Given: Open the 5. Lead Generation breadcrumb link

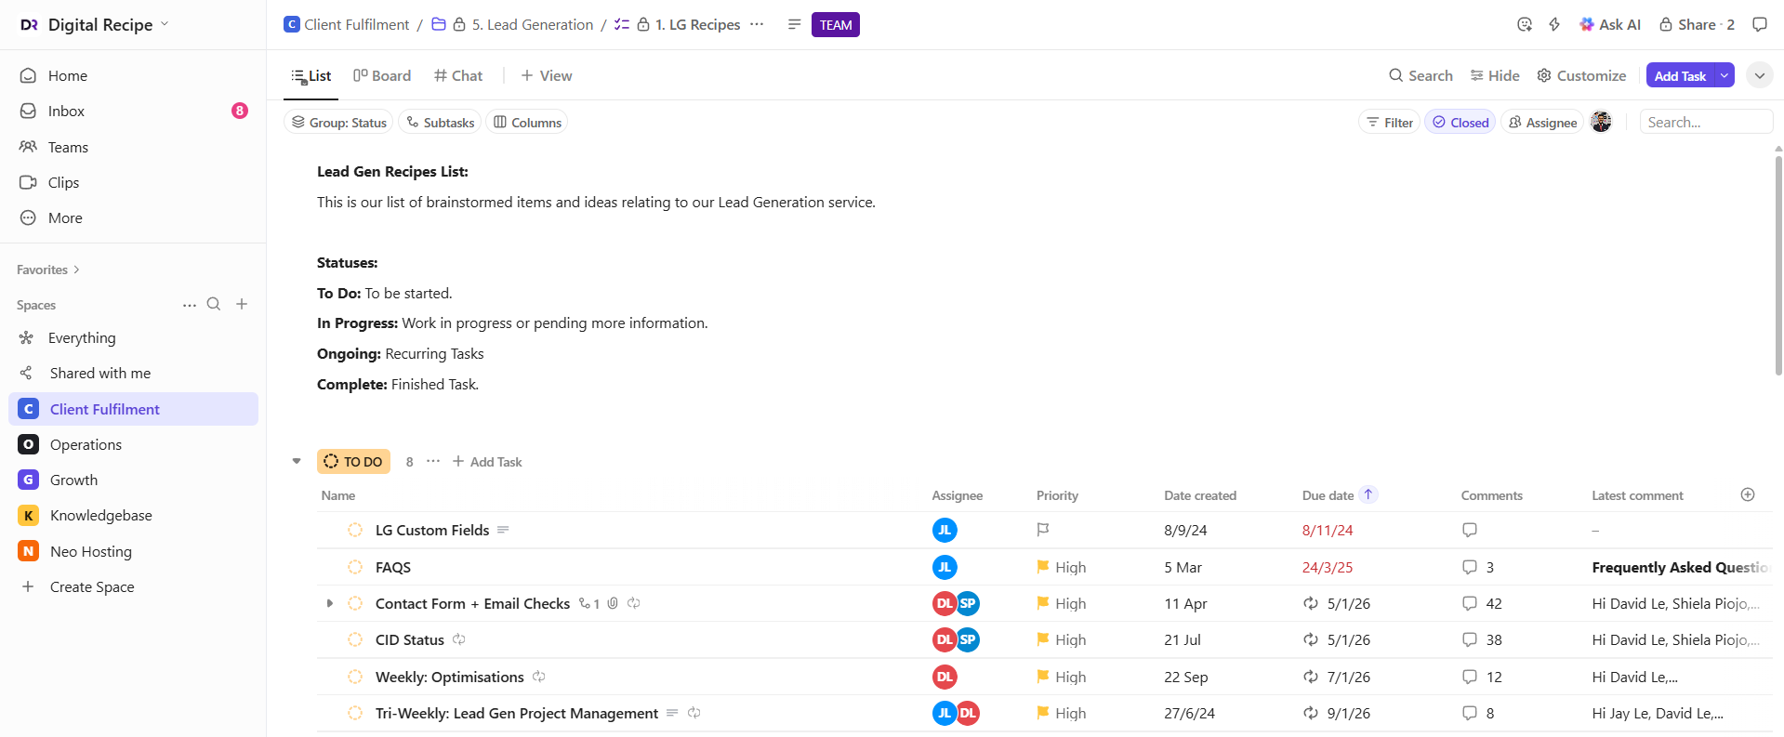Looking at the screenshot, I should coord(532,25).
